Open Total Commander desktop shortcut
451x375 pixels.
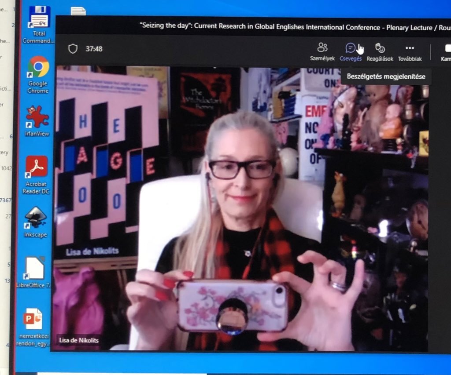39,24
